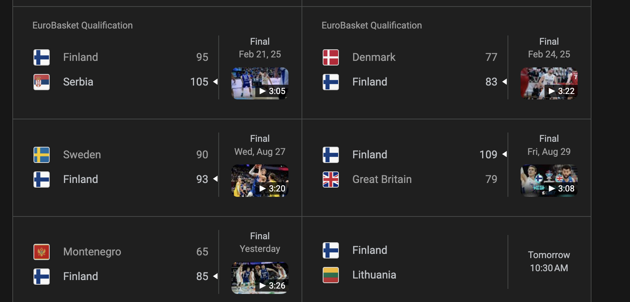The height and width of the screenshot is (302, 630).
Task: Click the Great Britain flag icon
Action: (331, 180)
